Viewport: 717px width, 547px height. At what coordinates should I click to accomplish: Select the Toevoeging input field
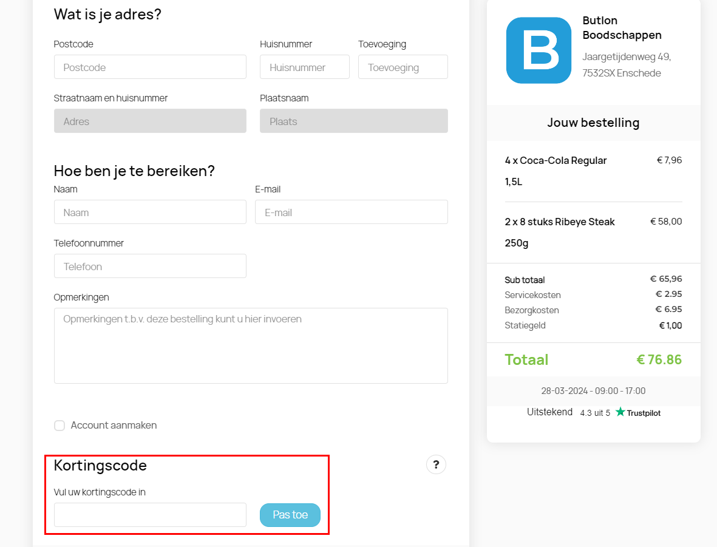point(403,67)
